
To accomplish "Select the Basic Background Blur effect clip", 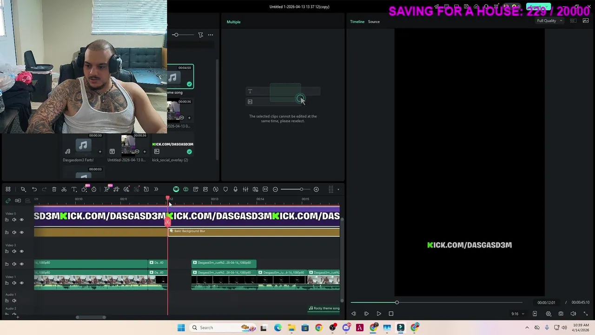I will point(254,231).
